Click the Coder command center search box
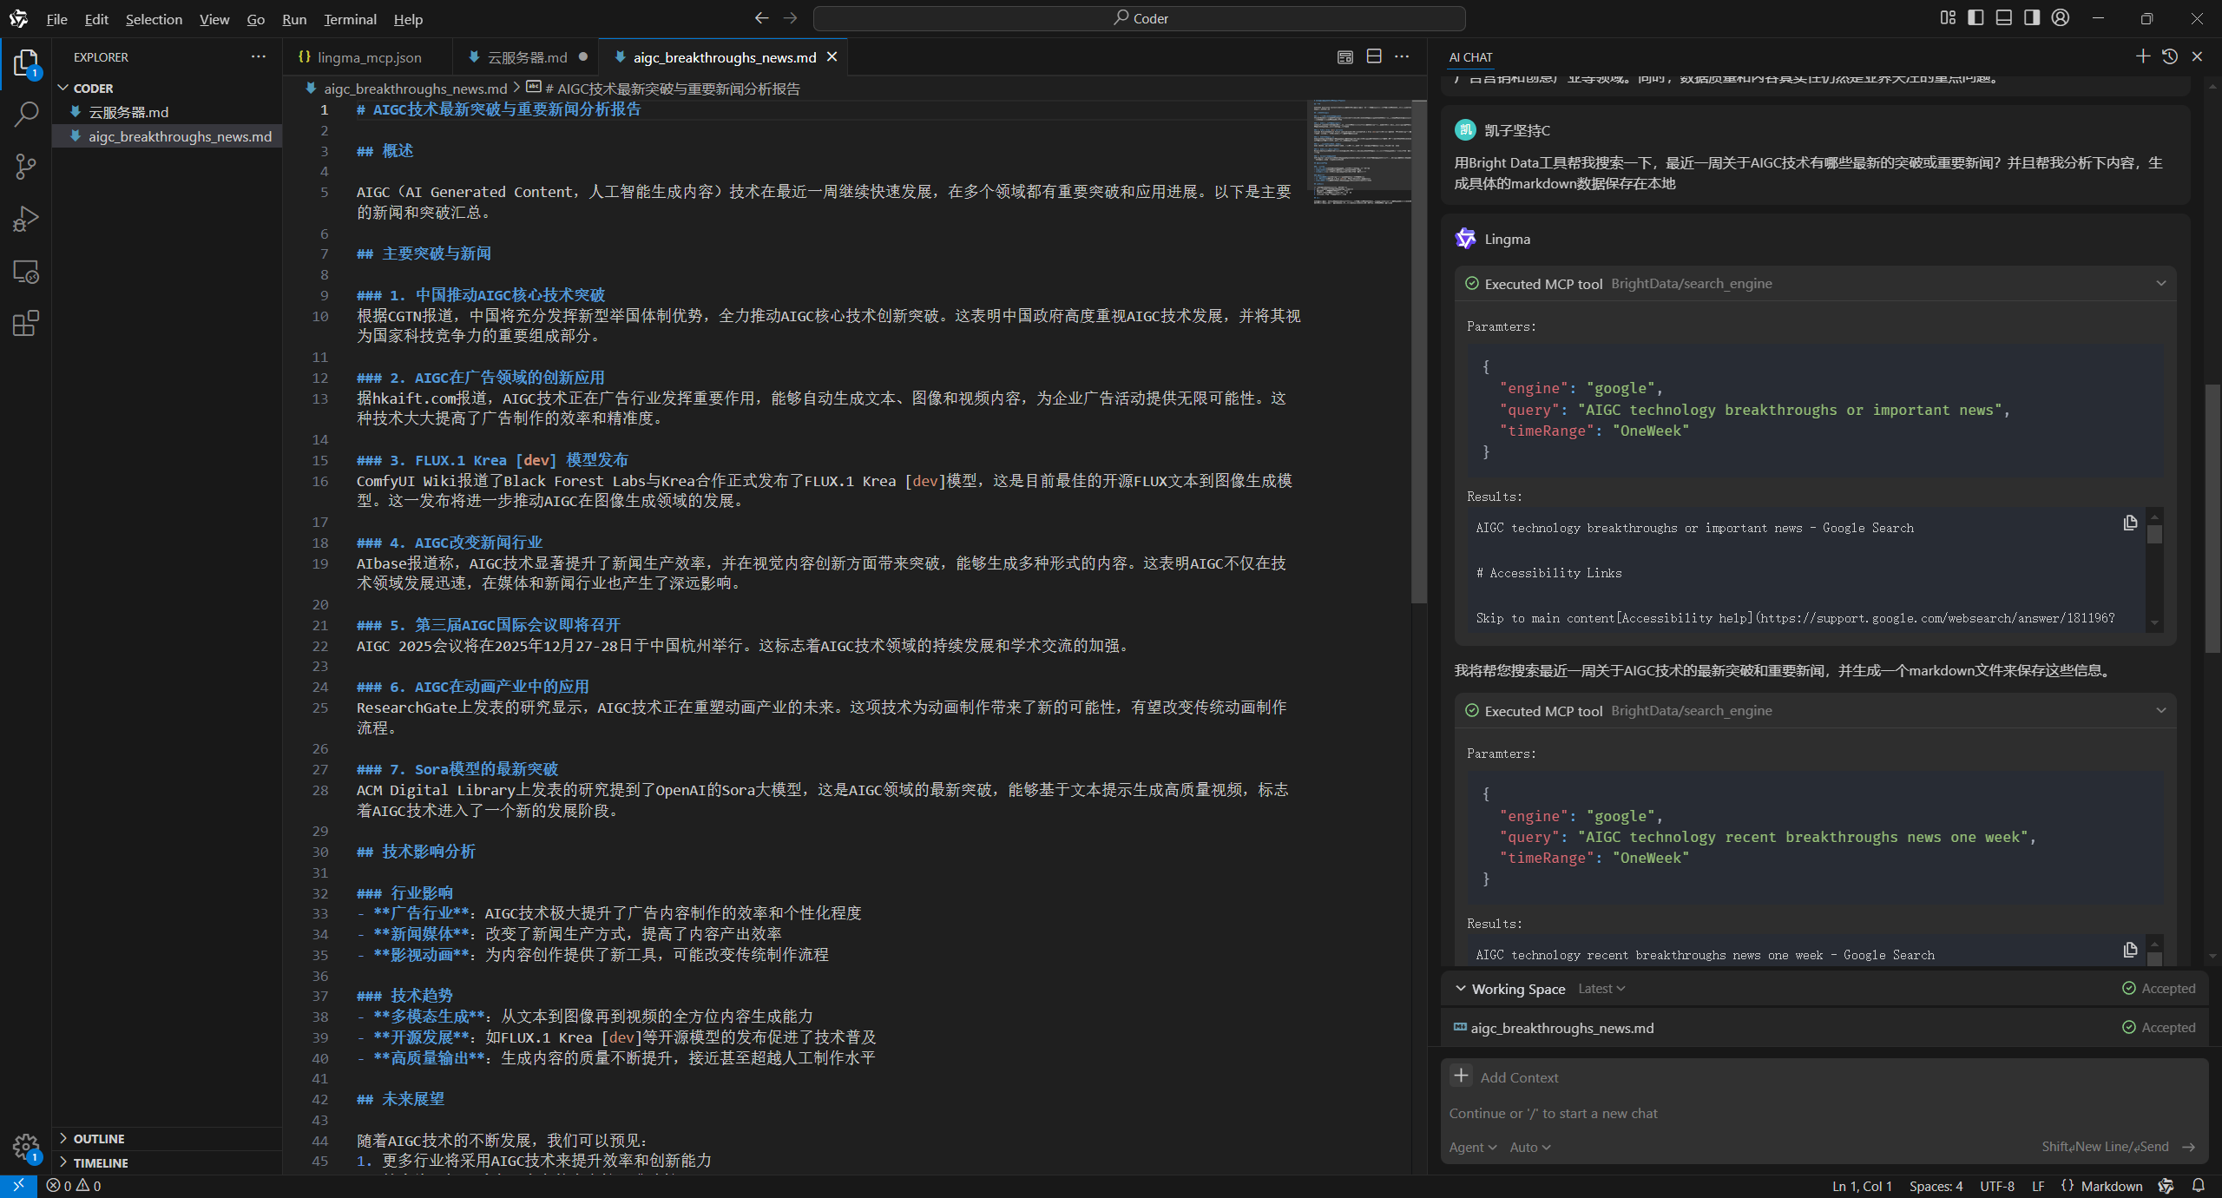This screenshot has height=1198, width=2222. coord(1139,18)
